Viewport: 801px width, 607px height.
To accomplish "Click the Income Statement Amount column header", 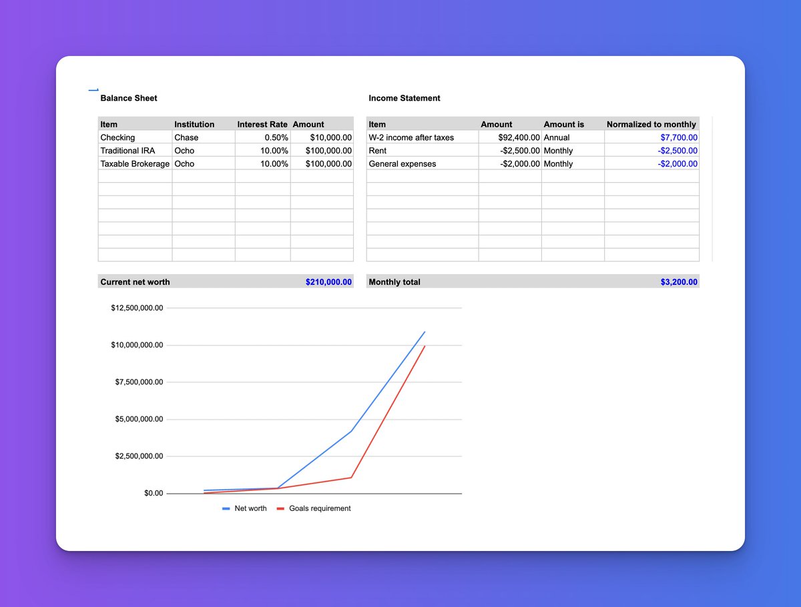I will pyautogui.click(x=510, y=124).
